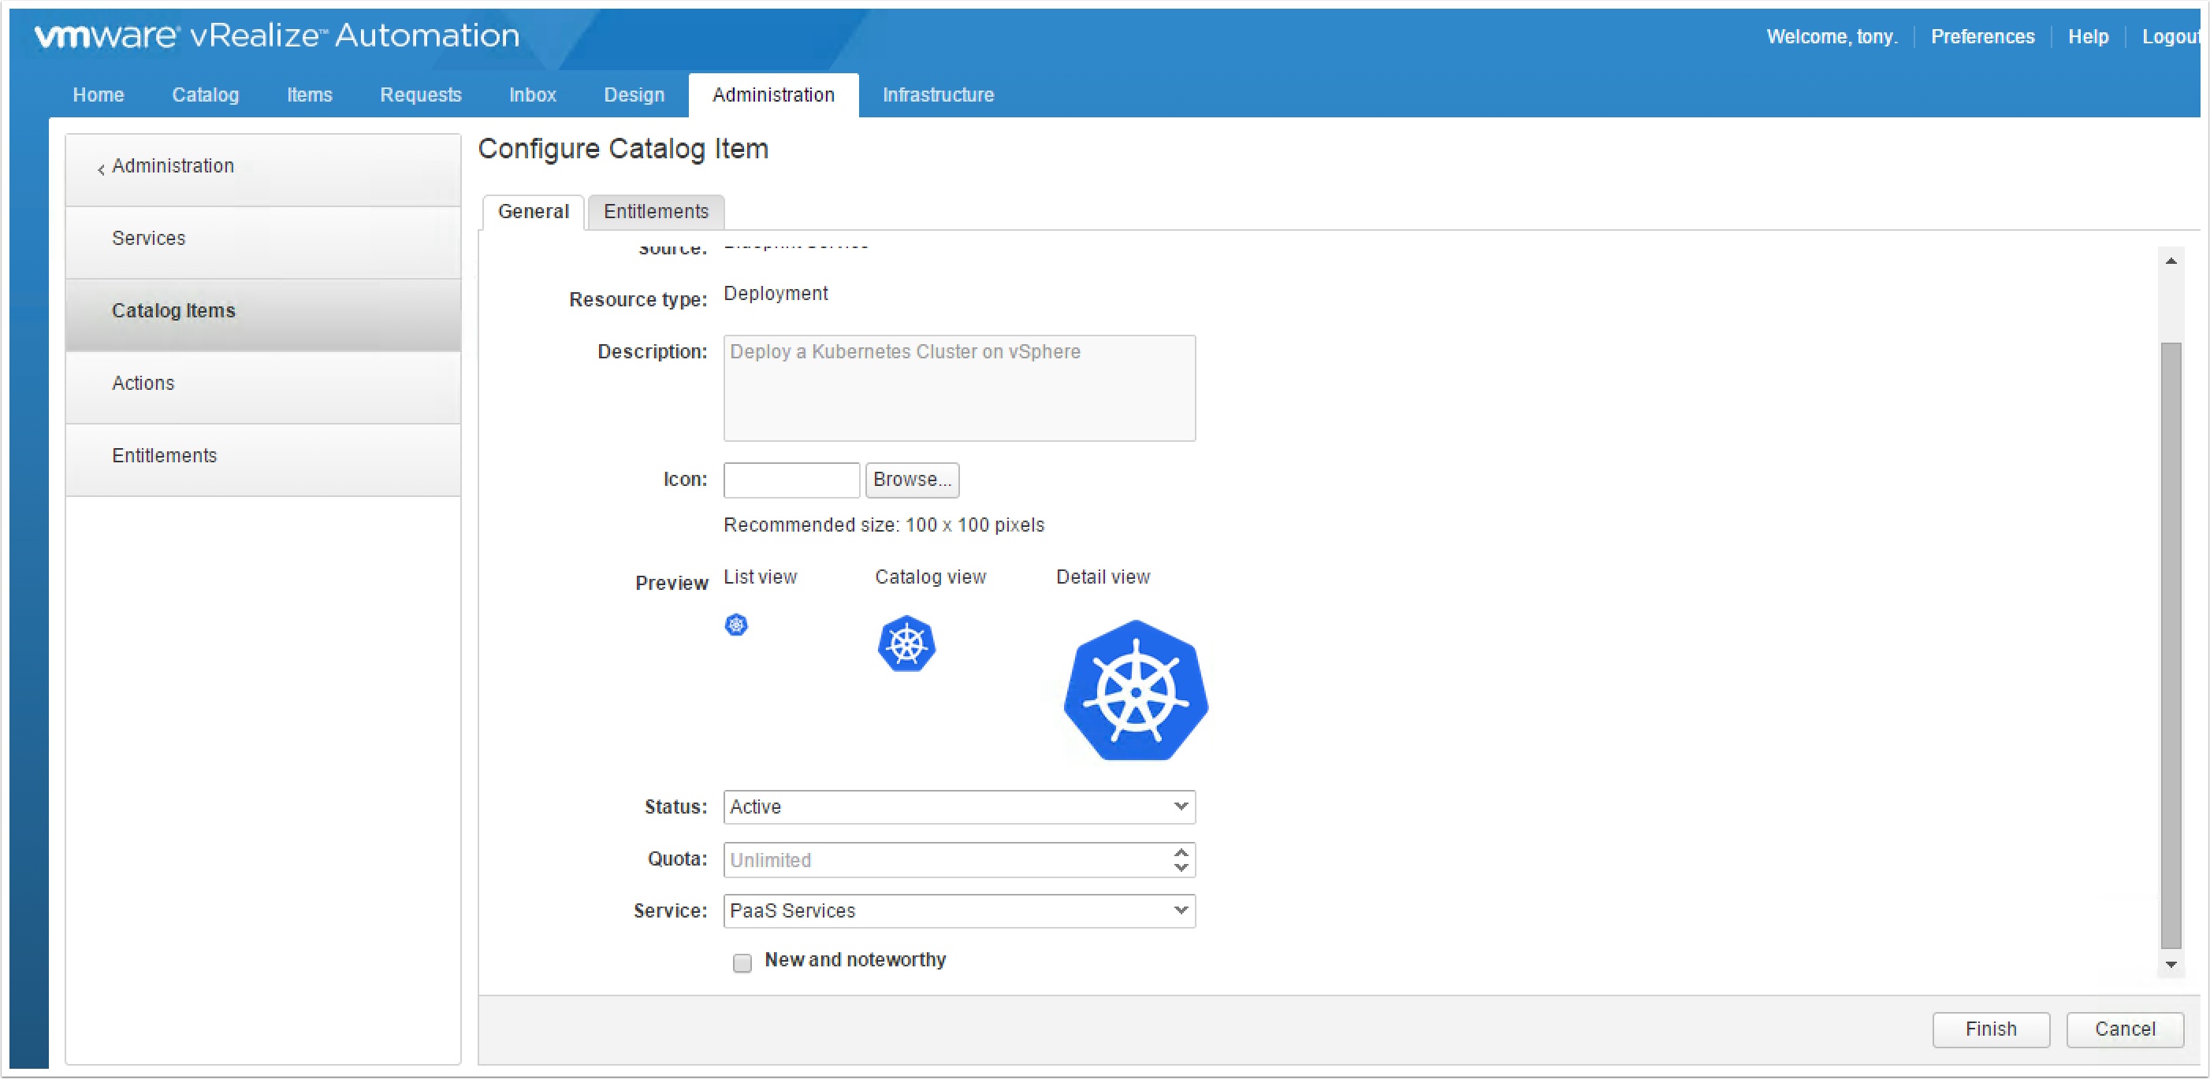Click the Quota increment stepper arrow
This screenshot has height=1079, width=2210.
(1181, 854)
